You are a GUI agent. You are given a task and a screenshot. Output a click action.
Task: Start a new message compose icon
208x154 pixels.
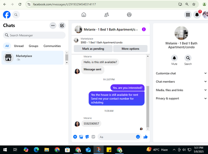tap(62, 25)
